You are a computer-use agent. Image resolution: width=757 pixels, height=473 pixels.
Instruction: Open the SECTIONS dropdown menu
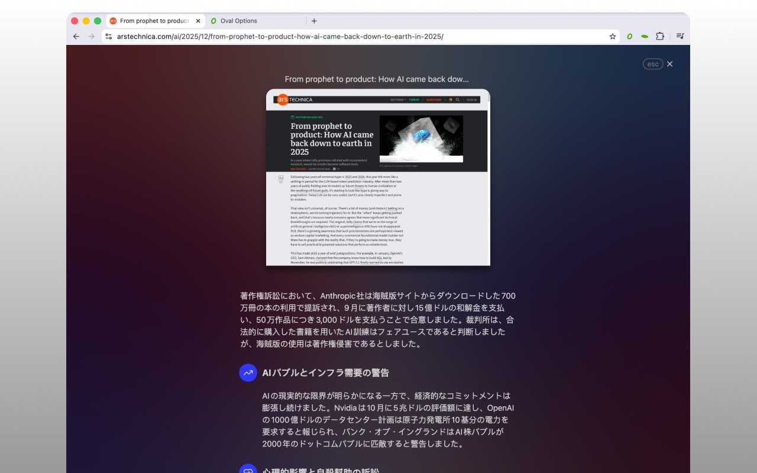pyautogui.click(x=398, y=100)
